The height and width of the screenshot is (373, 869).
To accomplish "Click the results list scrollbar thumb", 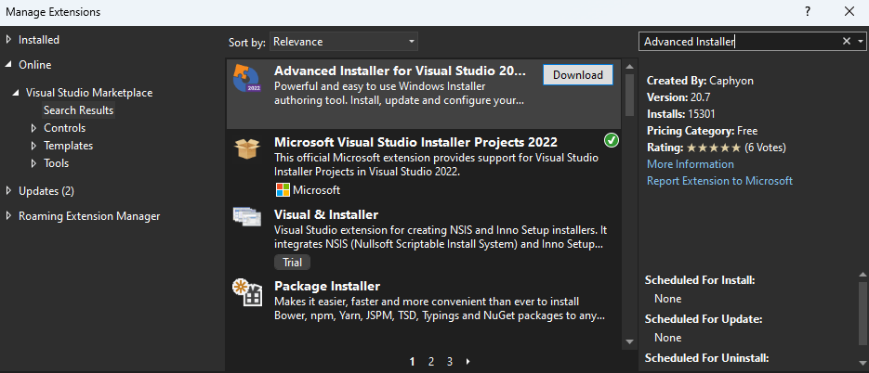I will (629, 95).
